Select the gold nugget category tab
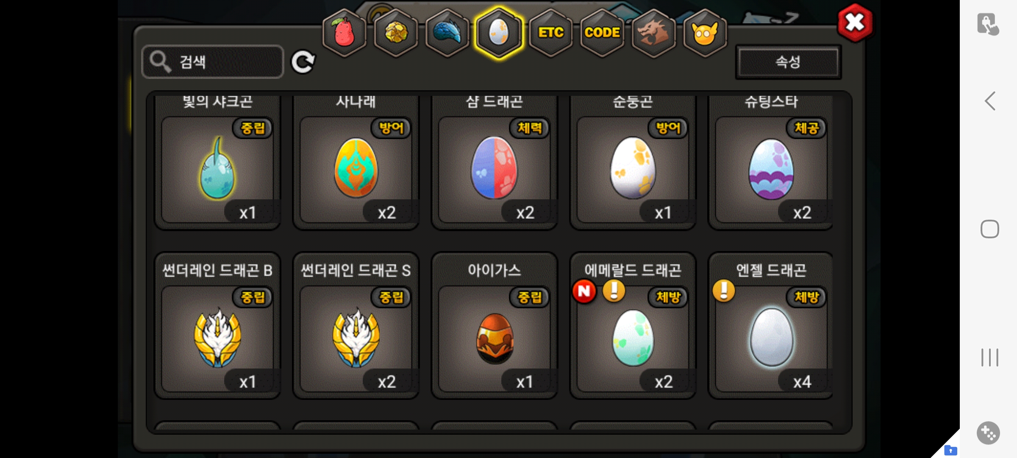Viewport: 1017px width, 458px height. pos(396,33)
